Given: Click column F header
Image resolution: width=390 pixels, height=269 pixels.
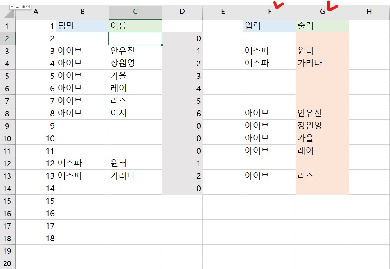Looking at the screenshot, I should point(270,12).
